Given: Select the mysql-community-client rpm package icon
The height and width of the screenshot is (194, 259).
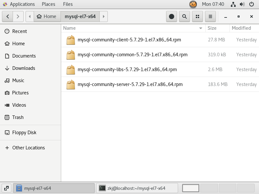Looking at the screenshot, I should click(x=71, y=40).
